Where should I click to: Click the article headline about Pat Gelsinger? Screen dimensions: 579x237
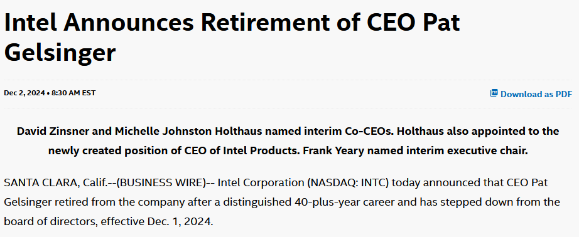pyautogui.click(x=232, y=37)
